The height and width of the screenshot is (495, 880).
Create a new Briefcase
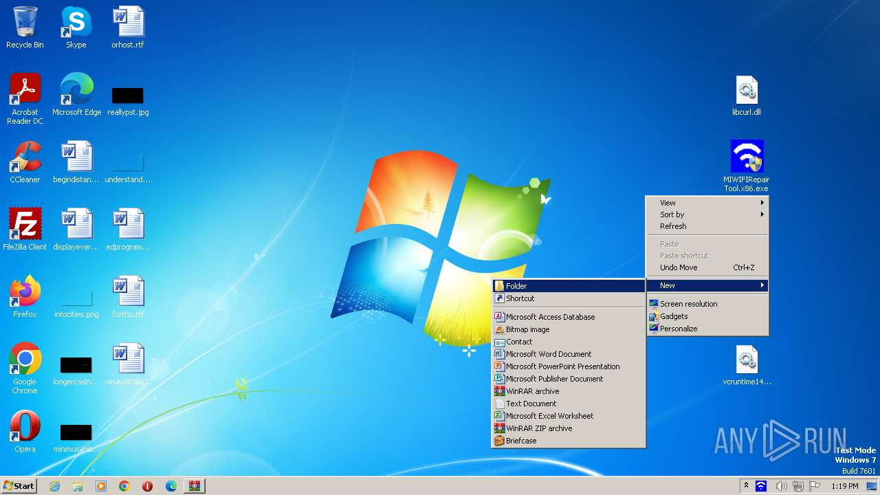click(x=569, y=441)
